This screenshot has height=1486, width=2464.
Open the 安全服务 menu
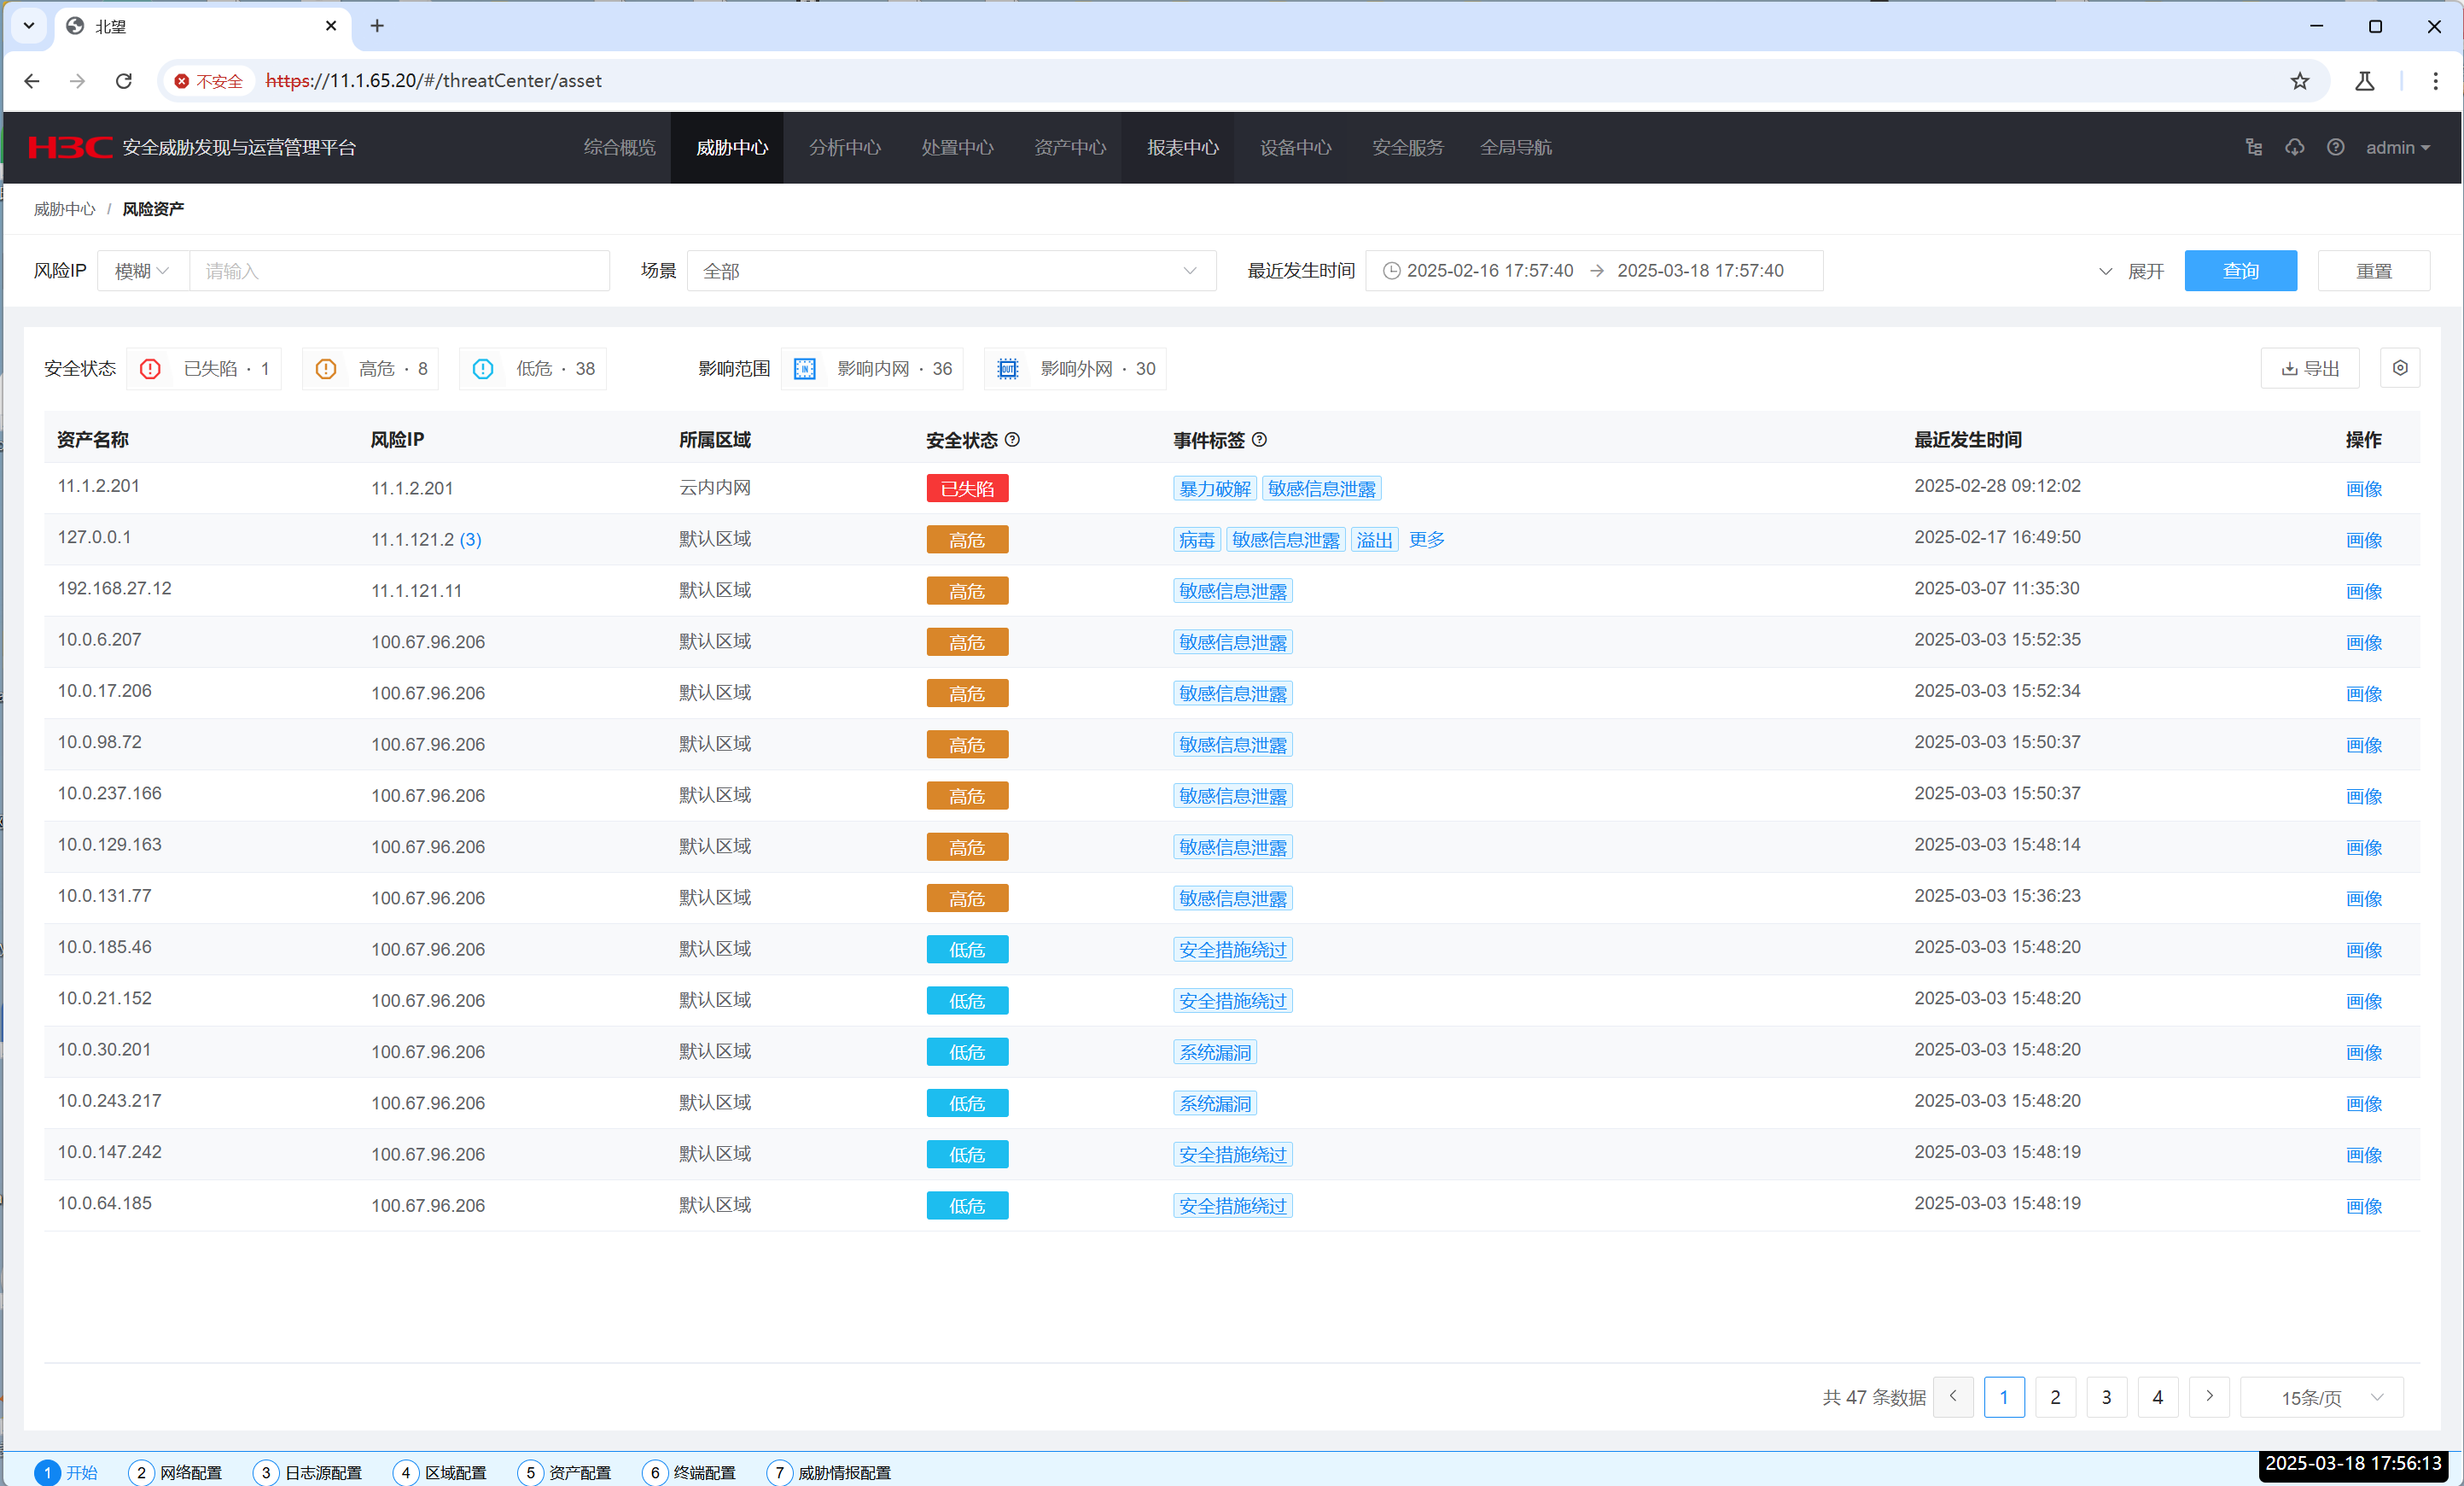click(x=1408, y=147)
